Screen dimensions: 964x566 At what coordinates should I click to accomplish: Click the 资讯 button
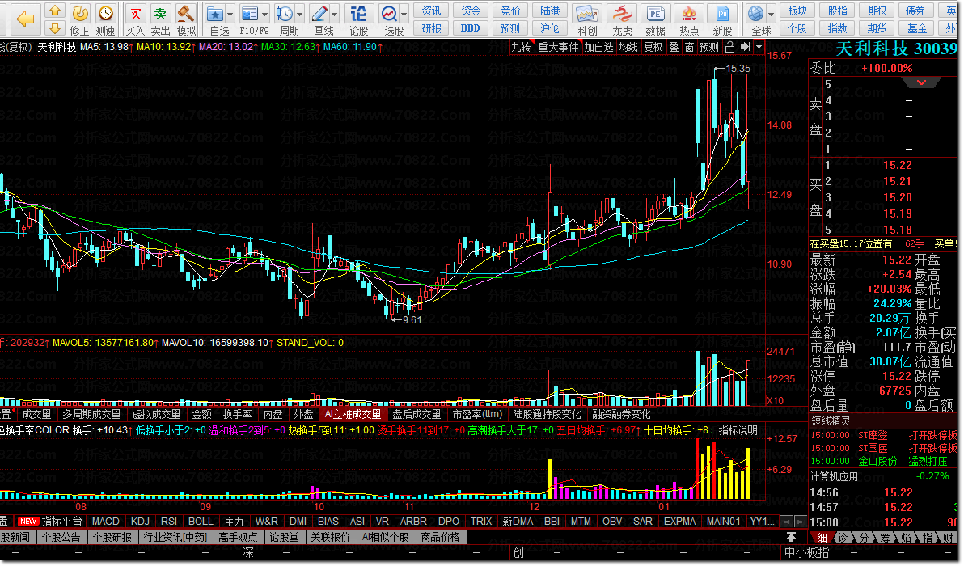coord(432,11)
